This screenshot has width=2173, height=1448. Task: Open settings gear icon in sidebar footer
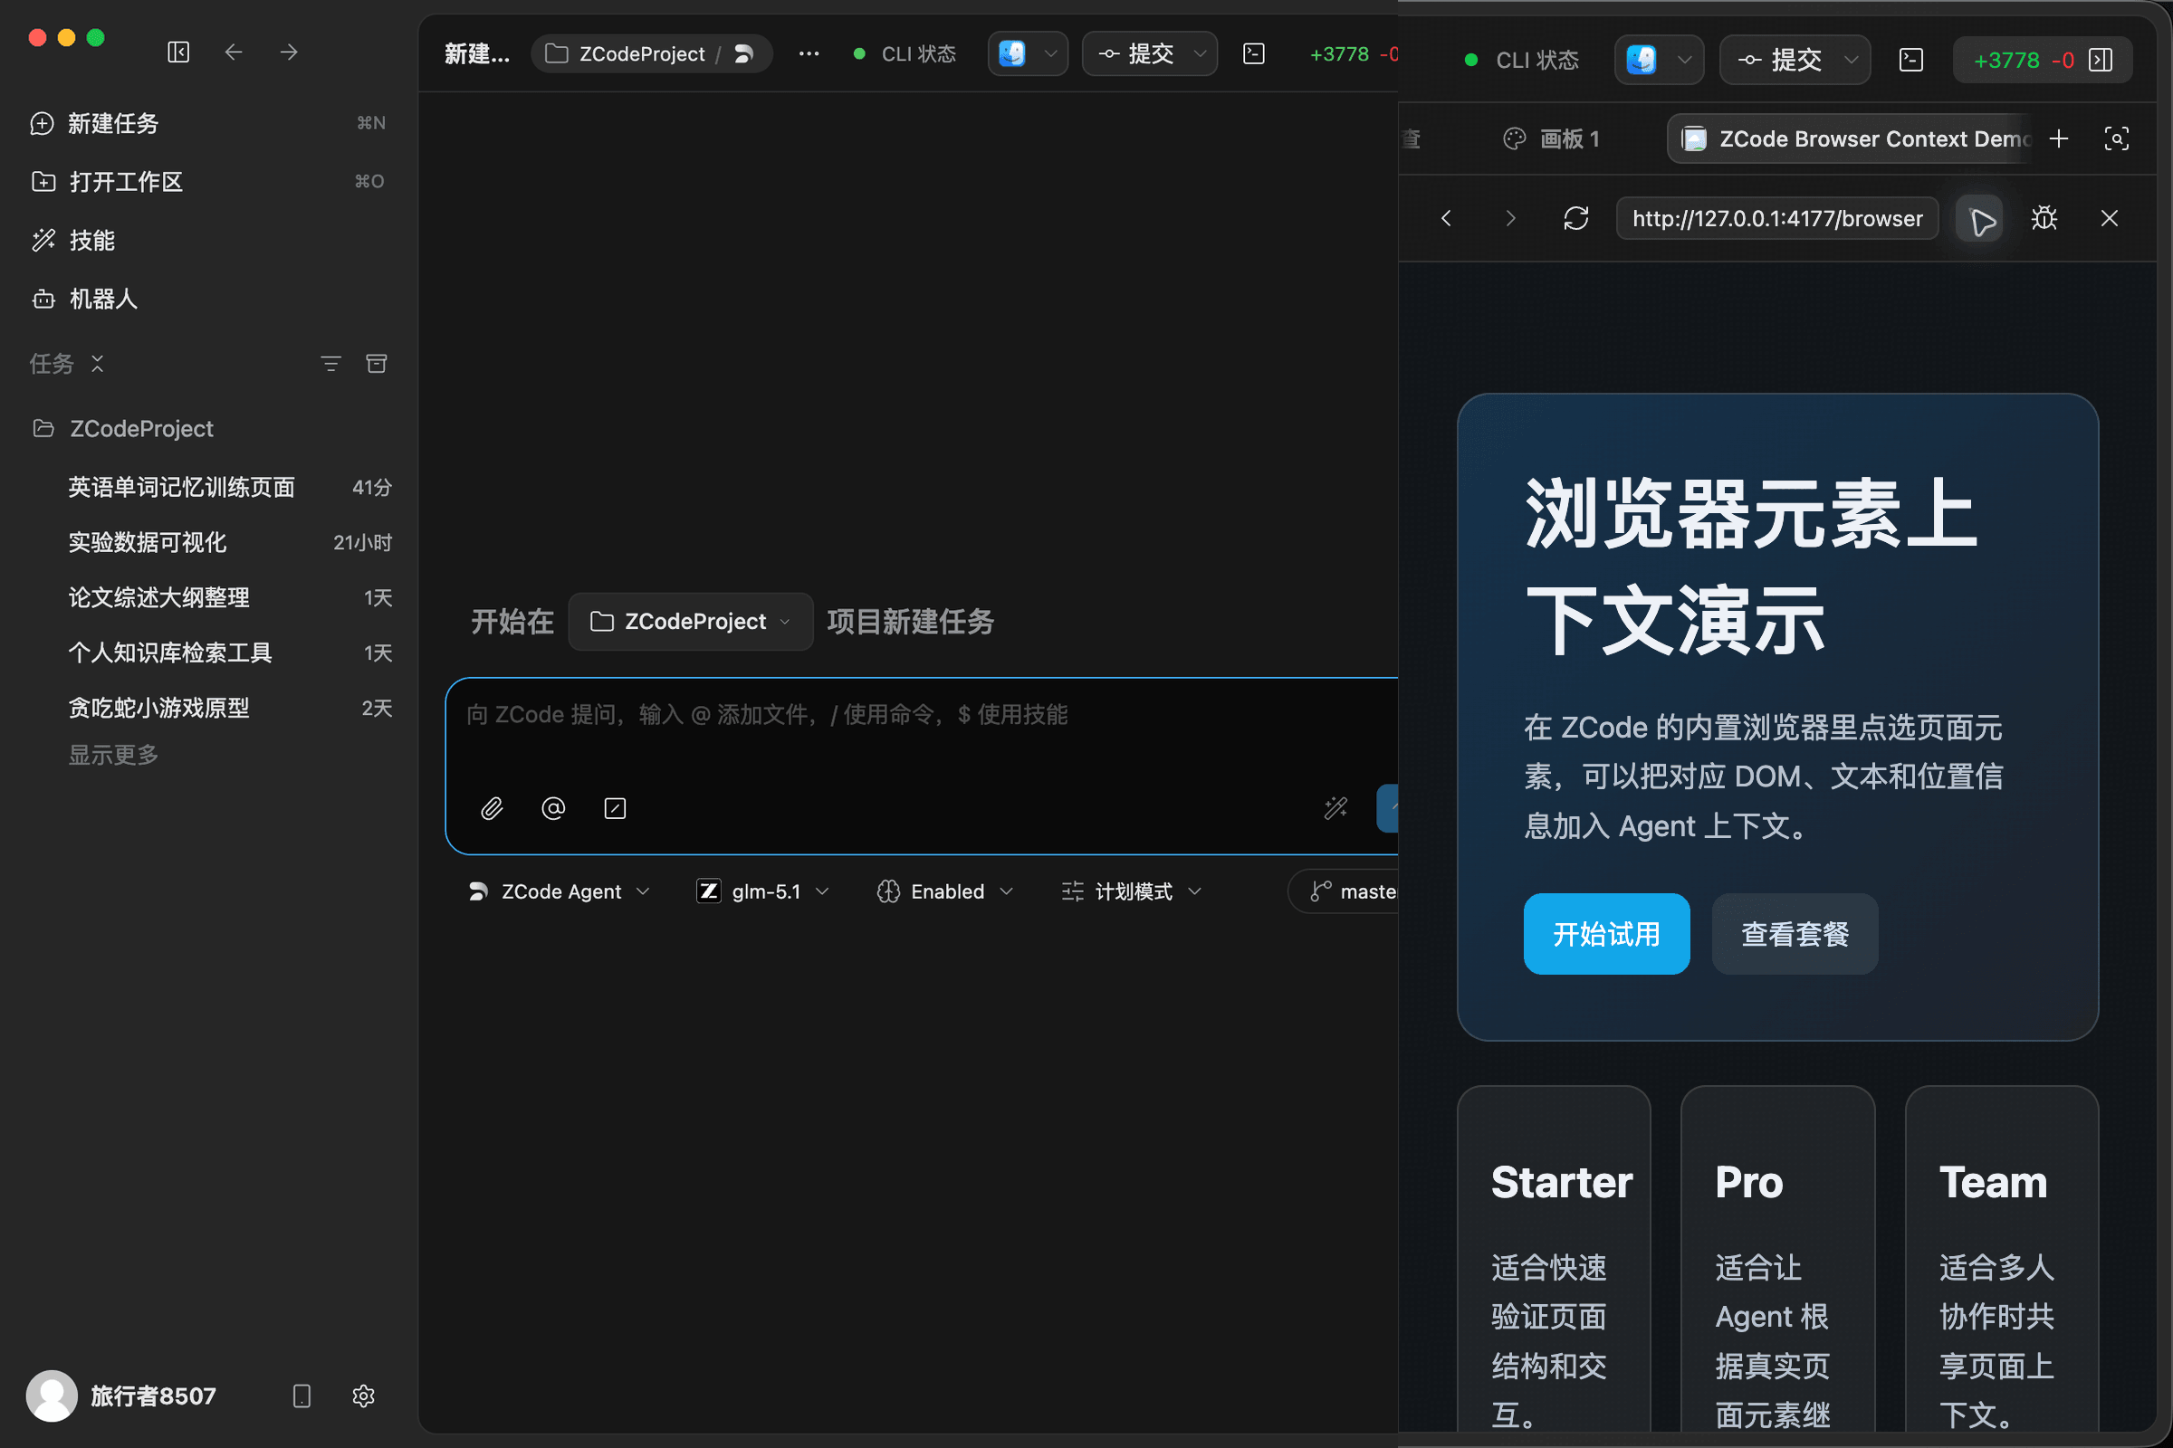point(363,1396)
